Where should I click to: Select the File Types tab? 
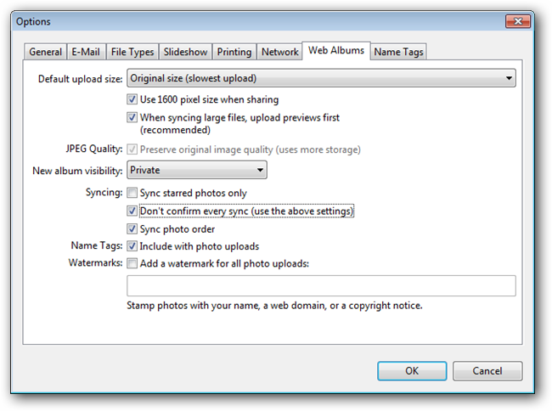tap(132, 52)
